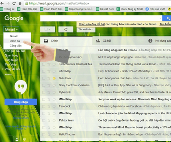This screenshot has height=142, width=171.
Task: Click the browser back arrow
Action: point(2,3)
